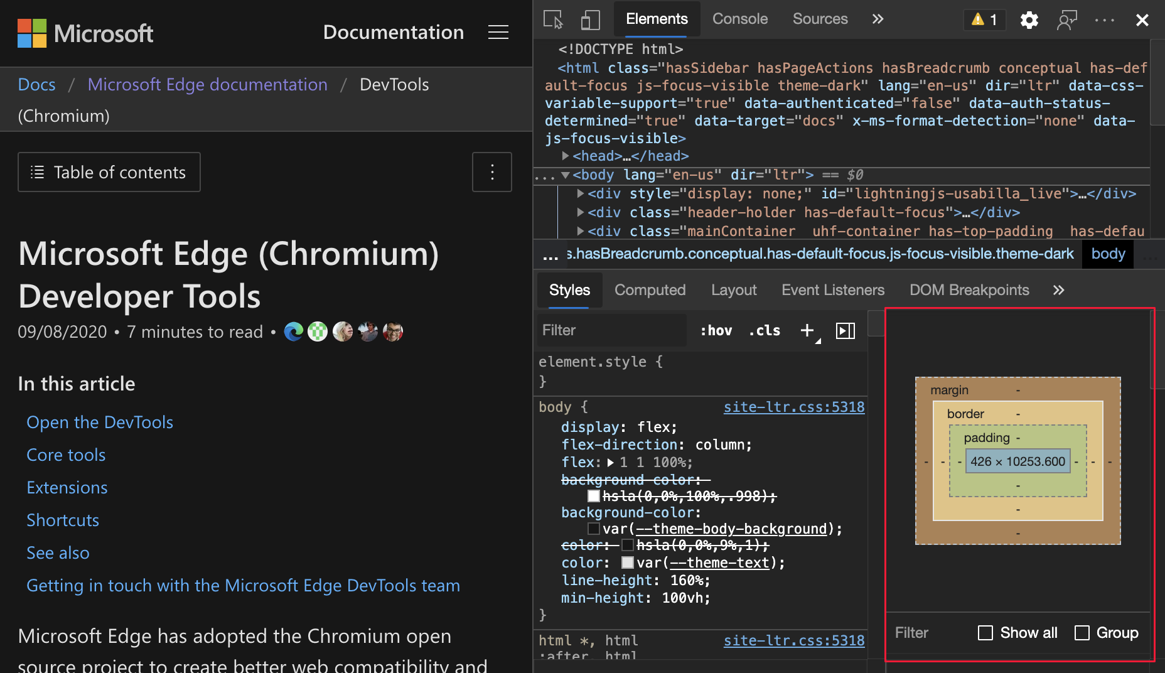Toggle the device emulation toolbar
Image resolution: width=1165 pixels, height=673 pixels.
(x=589, y=19)
